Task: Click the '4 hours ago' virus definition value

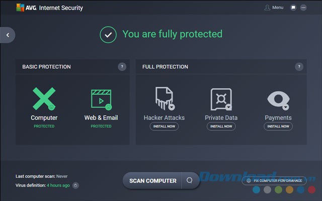Action: [x=58, y=185]
